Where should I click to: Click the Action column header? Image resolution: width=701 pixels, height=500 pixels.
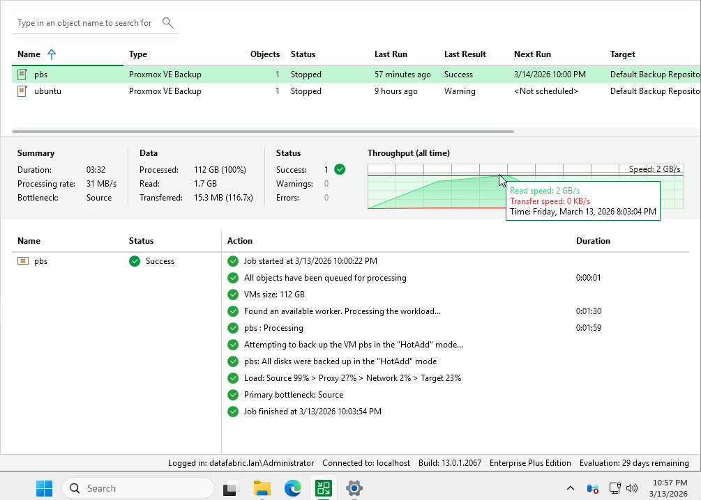pyautogui.click(x=240, y=241)
